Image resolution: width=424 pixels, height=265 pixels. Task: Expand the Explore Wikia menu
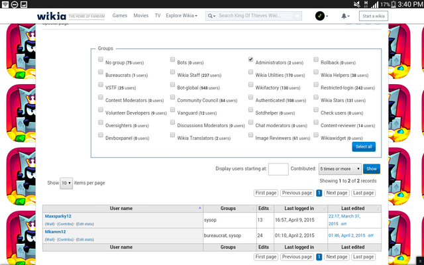[182, 16]
